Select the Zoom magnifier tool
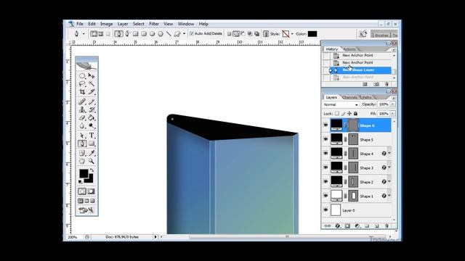Viewport: 465px width, 261px height. coord(92,161)
